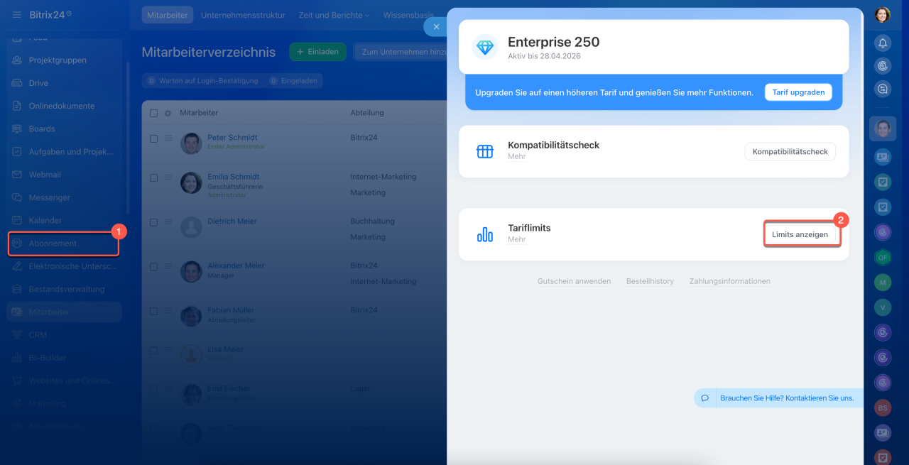This screenshot has height=465, width=909.
Task: Click the Projektgruppen sidebar icon
Action: [17, 60]
